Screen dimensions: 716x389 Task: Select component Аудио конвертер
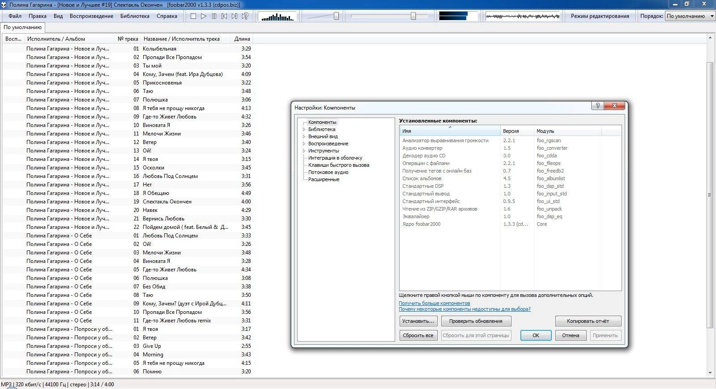point(510,148)
